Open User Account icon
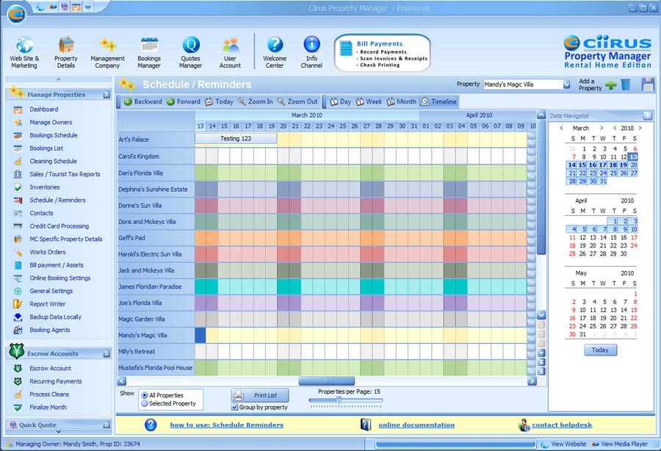This screenshot has height=451, width=661. (x=230, y=44)
